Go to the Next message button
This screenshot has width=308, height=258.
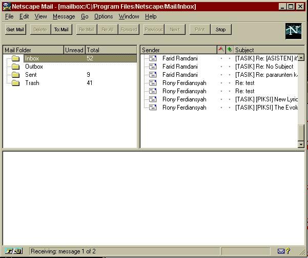coord(175,29)
